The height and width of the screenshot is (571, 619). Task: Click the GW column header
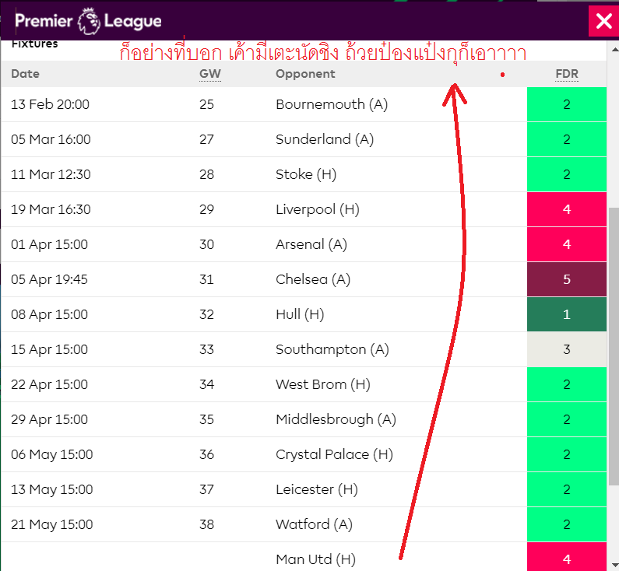210,74
